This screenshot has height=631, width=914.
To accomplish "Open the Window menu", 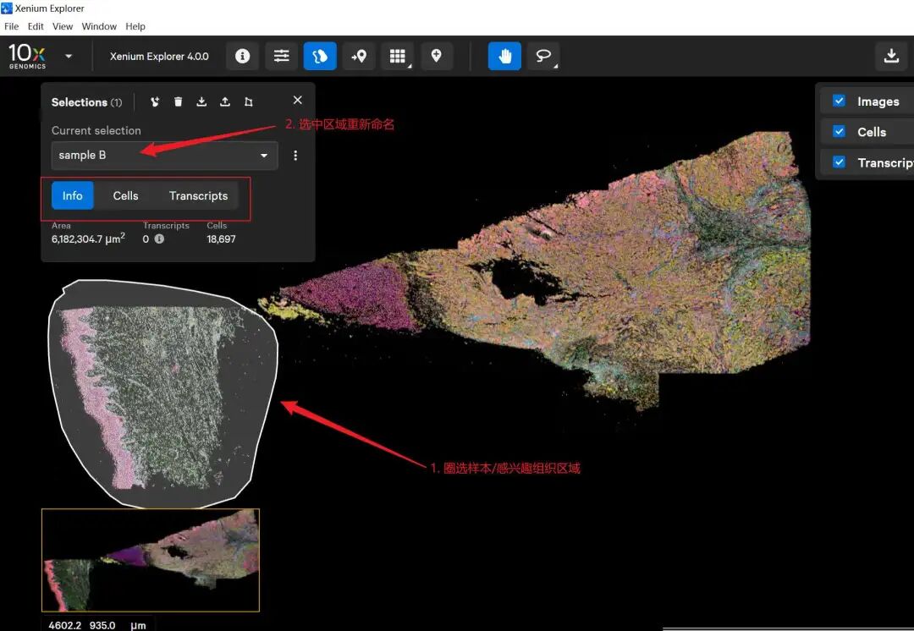I will click(99, 26).
